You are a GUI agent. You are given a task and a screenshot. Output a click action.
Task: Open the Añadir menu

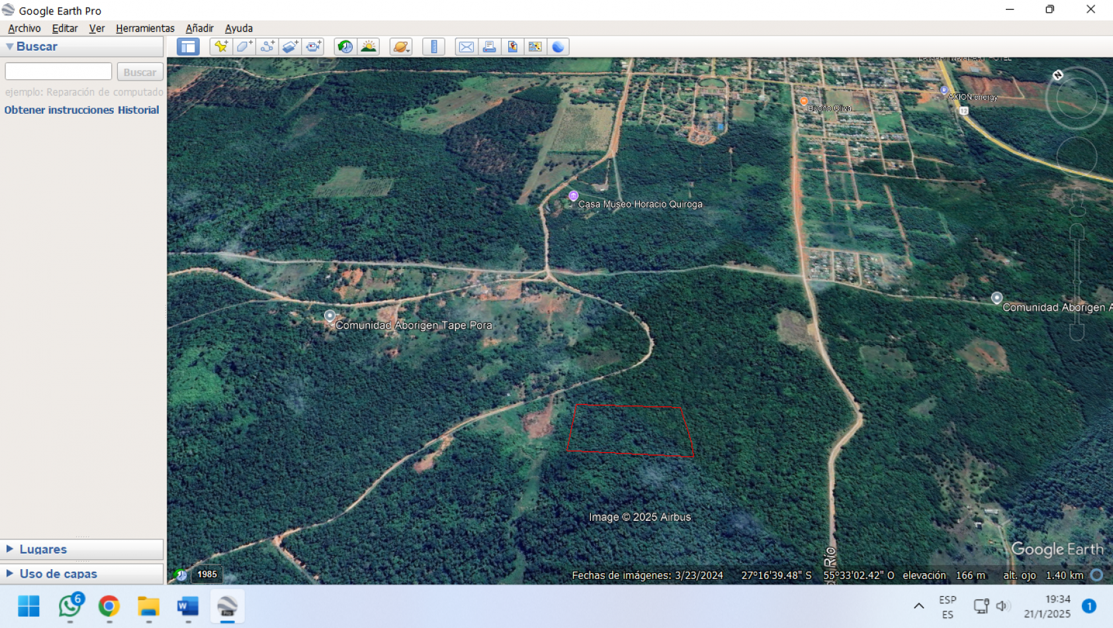click(199, 28)
